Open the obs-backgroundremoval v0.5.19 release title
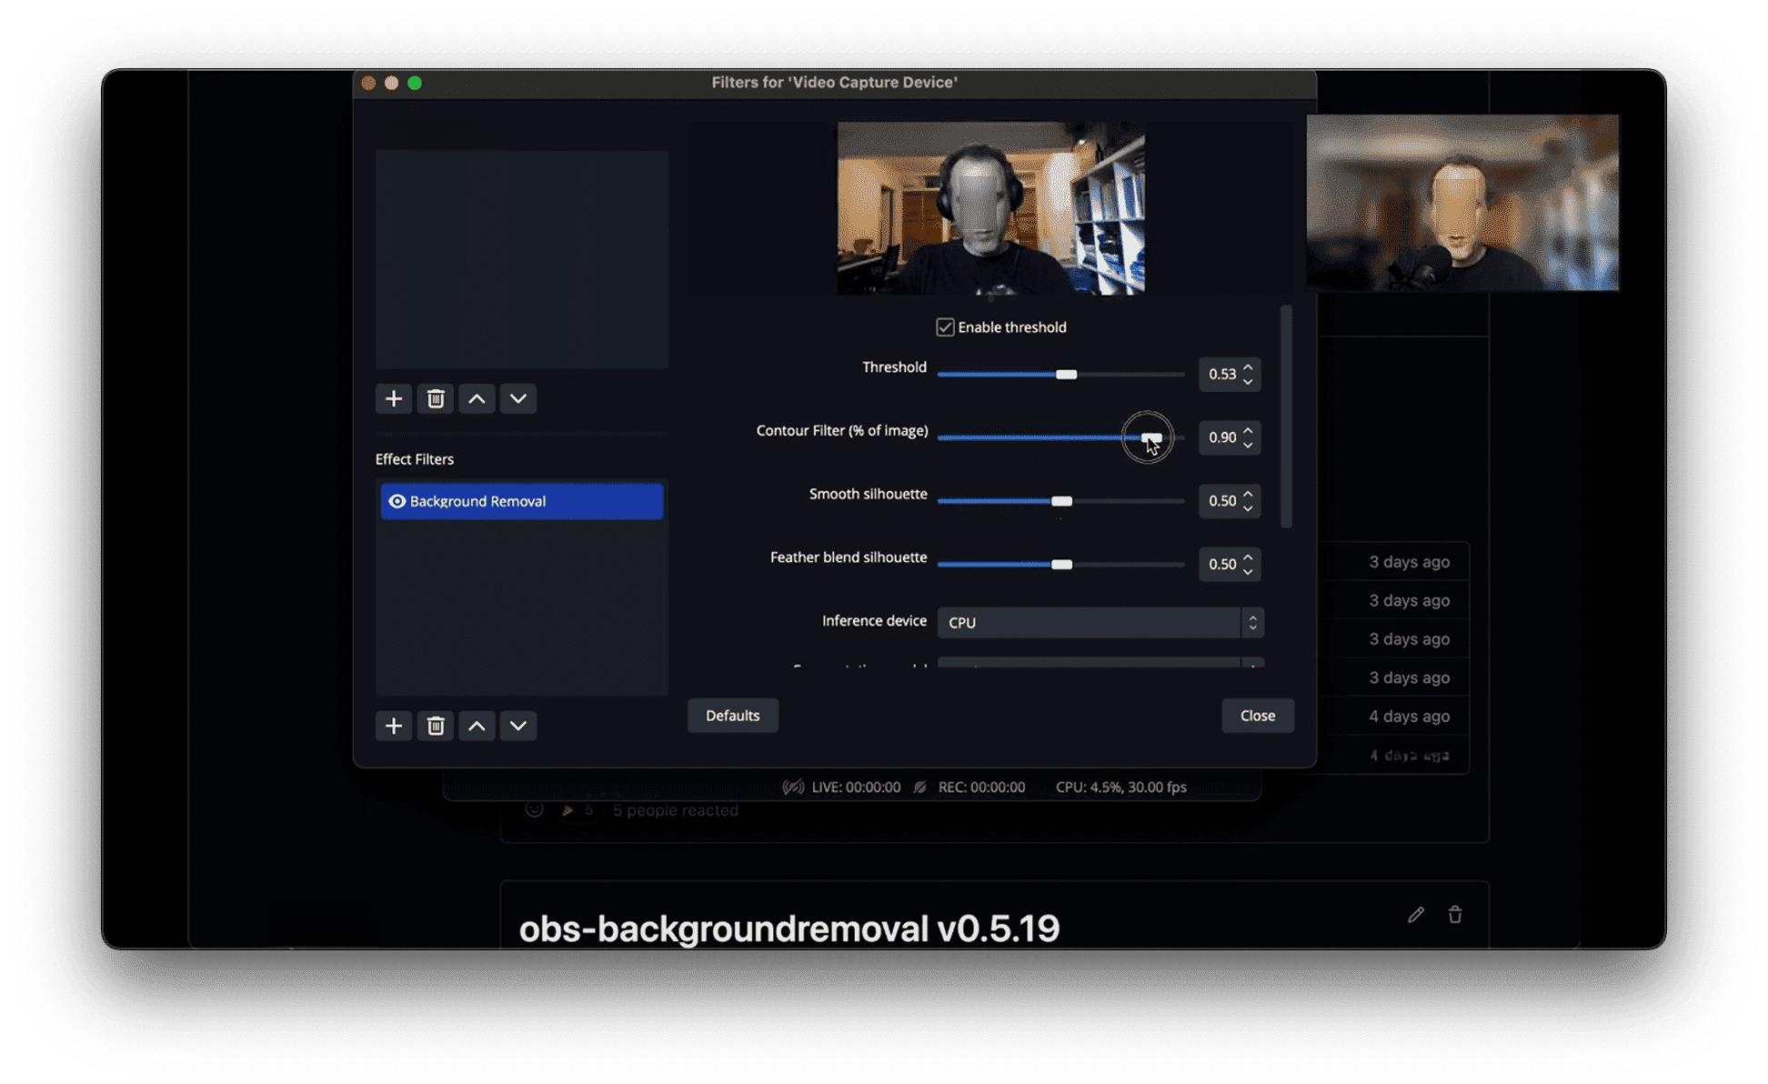Viewport: 1768px width, 1084px height. click(x=789, y=928)
